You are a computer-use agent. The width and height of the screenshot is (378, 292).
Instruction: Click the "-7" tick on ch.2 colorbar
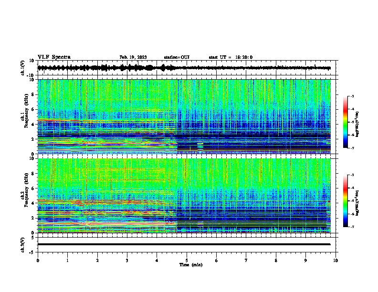352,227
